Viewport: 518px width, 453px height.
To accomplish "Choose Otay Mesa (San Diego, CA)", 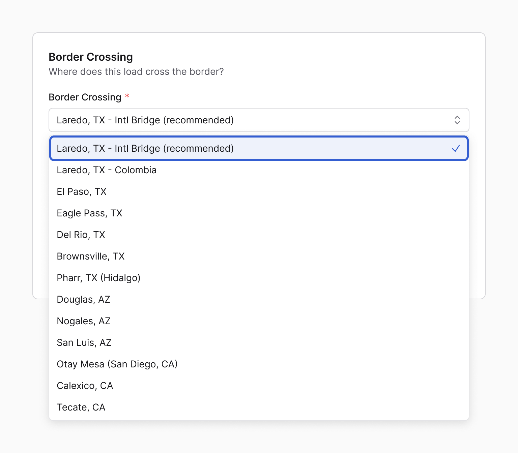I will pos(259,364).
